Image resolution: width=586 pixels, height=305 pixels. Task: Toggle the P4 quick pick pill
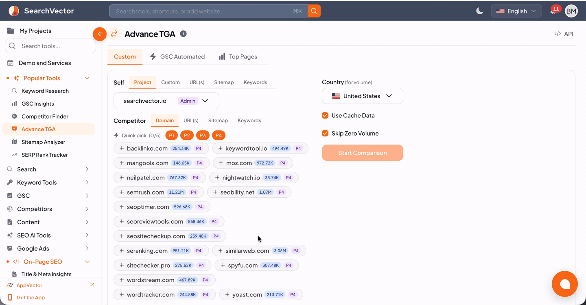tap(219, 136)
